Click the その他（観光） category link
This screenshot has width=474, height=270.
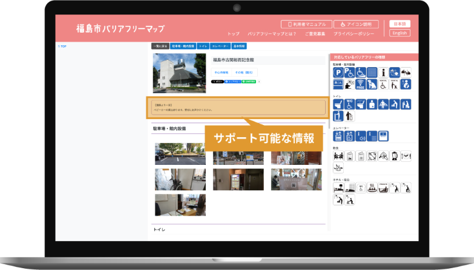point(244,72)
